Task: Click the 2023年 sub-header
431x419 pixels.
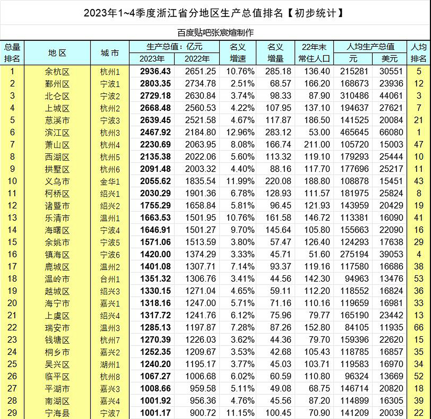Action: [152, 59]
